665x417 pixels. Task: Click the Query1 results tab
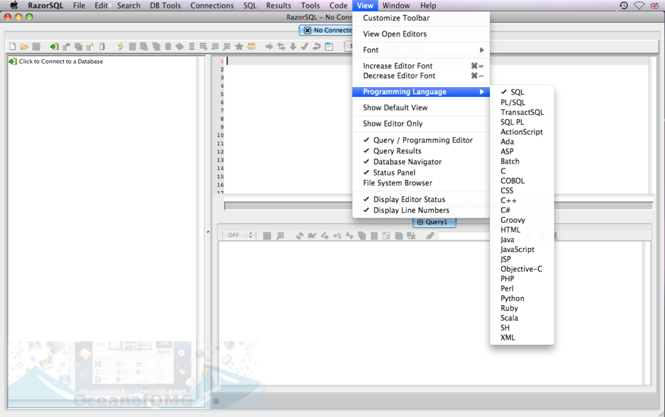434,222
